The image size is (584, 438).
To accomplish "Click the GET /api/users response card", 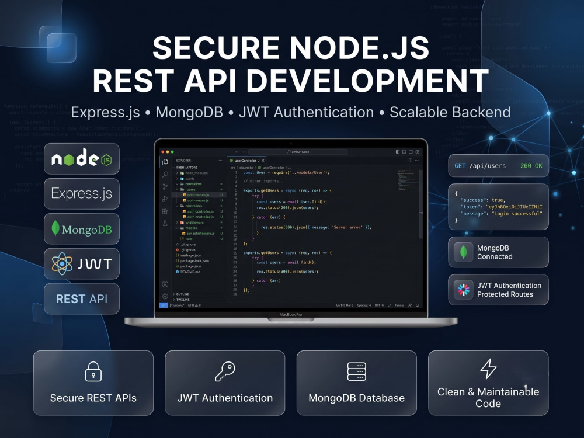I will tap(498, 166).
